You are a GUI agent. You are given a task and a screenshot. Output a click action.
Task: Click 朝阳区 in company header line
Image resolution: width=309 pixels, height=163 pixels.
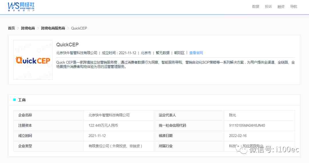pyautogui.click(x=179, y=53)
